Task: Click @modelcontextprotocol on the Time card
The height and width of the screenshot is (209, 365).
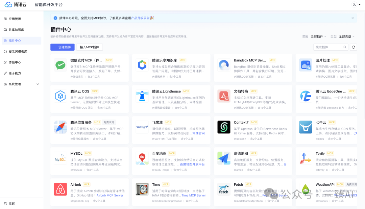Action: (167, 201)
